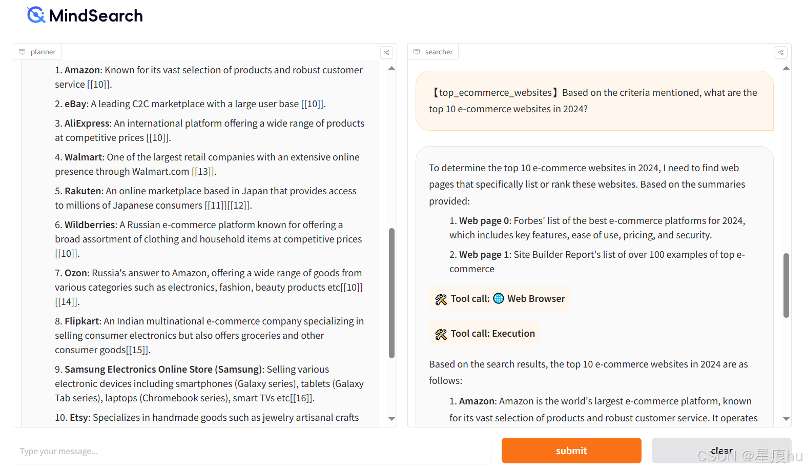Click the planner panel share icon
Screen dimensions: 805x470
386,52
